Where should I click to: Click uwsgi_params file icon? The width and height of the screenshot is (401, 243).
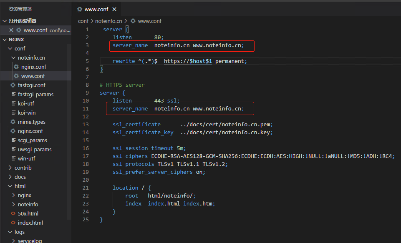[13, 150]
